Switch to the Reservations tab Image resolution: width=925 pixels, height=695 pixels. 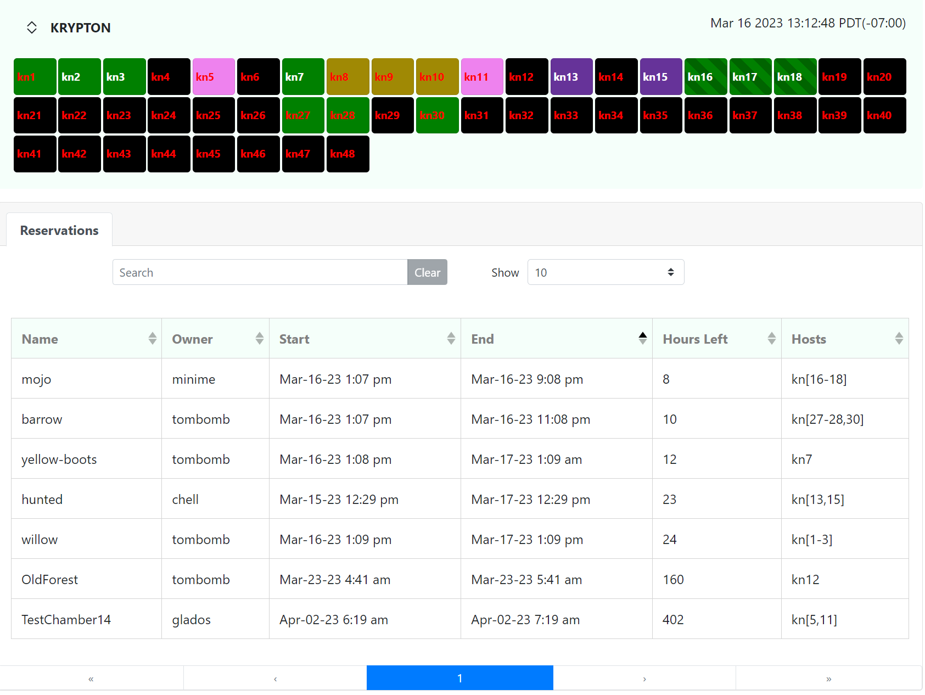(59, 231)
